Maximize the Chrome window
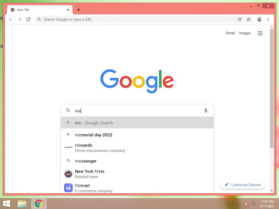Image resolution: width=279 pixels, height=209 pixels. tap(259, 6)
